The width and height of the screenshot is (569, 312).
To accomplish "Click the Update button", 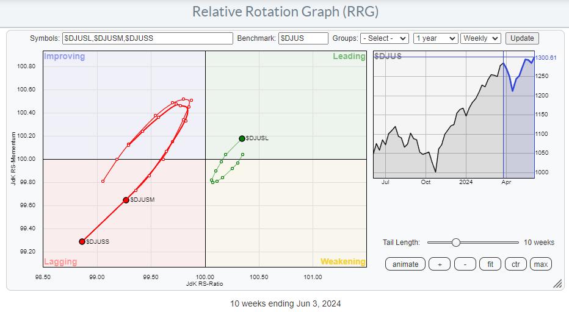I will (x=522, y=38).
